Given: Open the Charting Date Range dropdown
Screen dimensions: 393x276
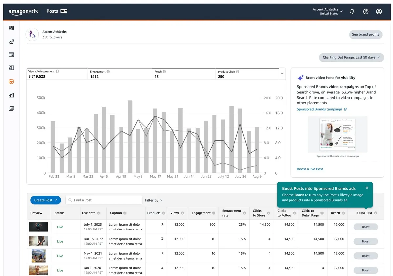Looking at the screenshot, I should [x=351, y=57].
